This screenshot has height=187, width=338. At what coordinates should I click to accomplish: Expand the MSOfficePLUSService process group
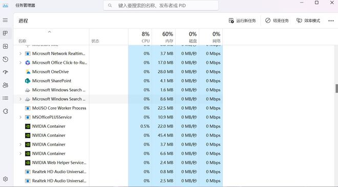[20, 117]
